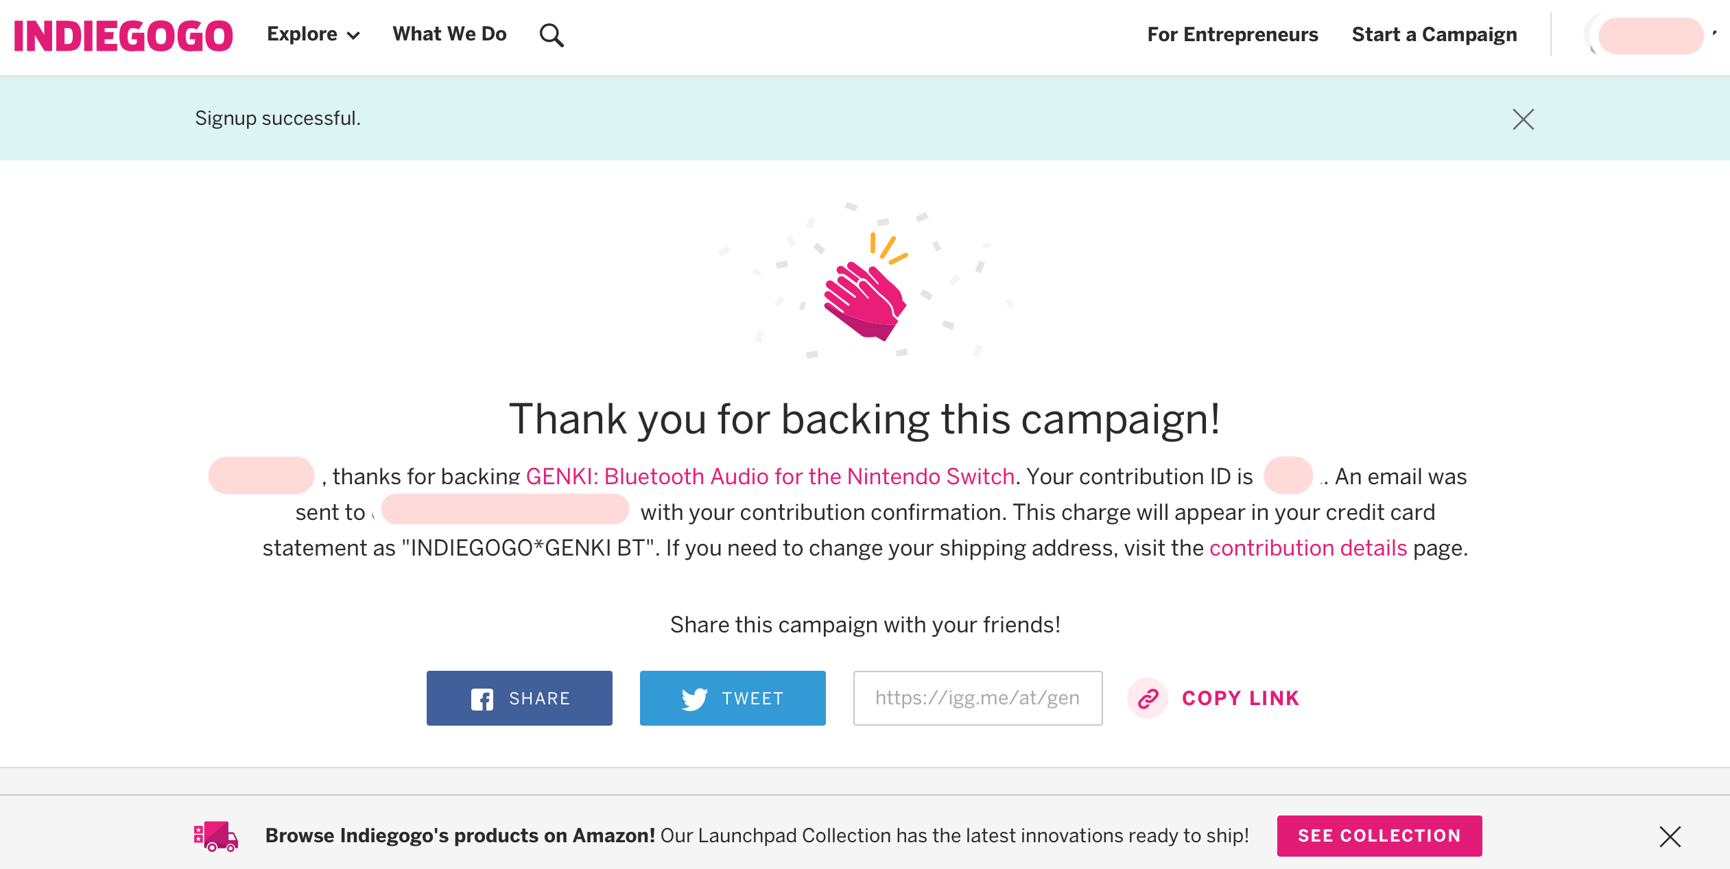Click the Indiegogo logo
Viewport: 1730px width, 869px height.
coord(123,36)
